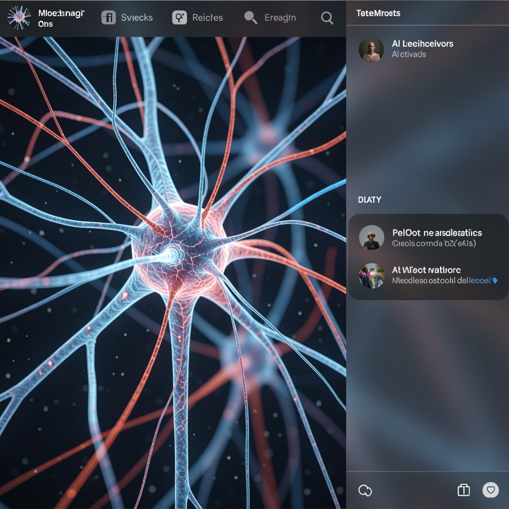Select the 'Al Leeihceivors' name
The image size is (509, 509).
(423, 44)
